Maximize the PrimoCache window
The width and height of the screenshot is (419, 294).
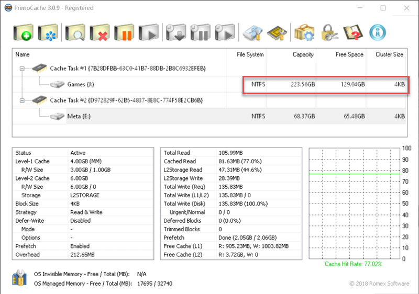383,8
